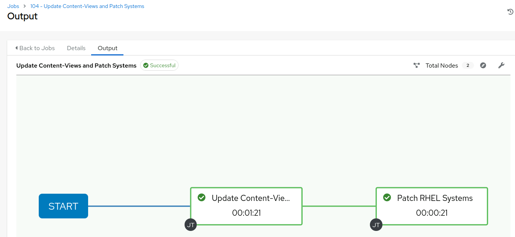Click the JT badge on Update Content-Views node
515x237 pixels.
click(191, 225)
